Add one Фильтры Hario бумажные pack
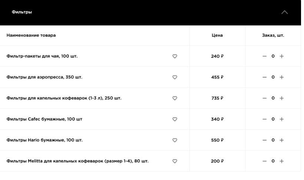Image resolution: width=304 pixels, height=180 pixels. tap(281, 140)
